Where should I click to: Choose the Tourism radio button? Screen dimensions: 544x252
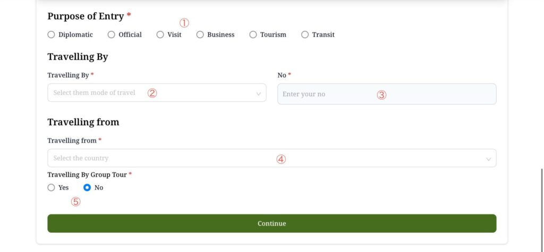pos(253,35)
